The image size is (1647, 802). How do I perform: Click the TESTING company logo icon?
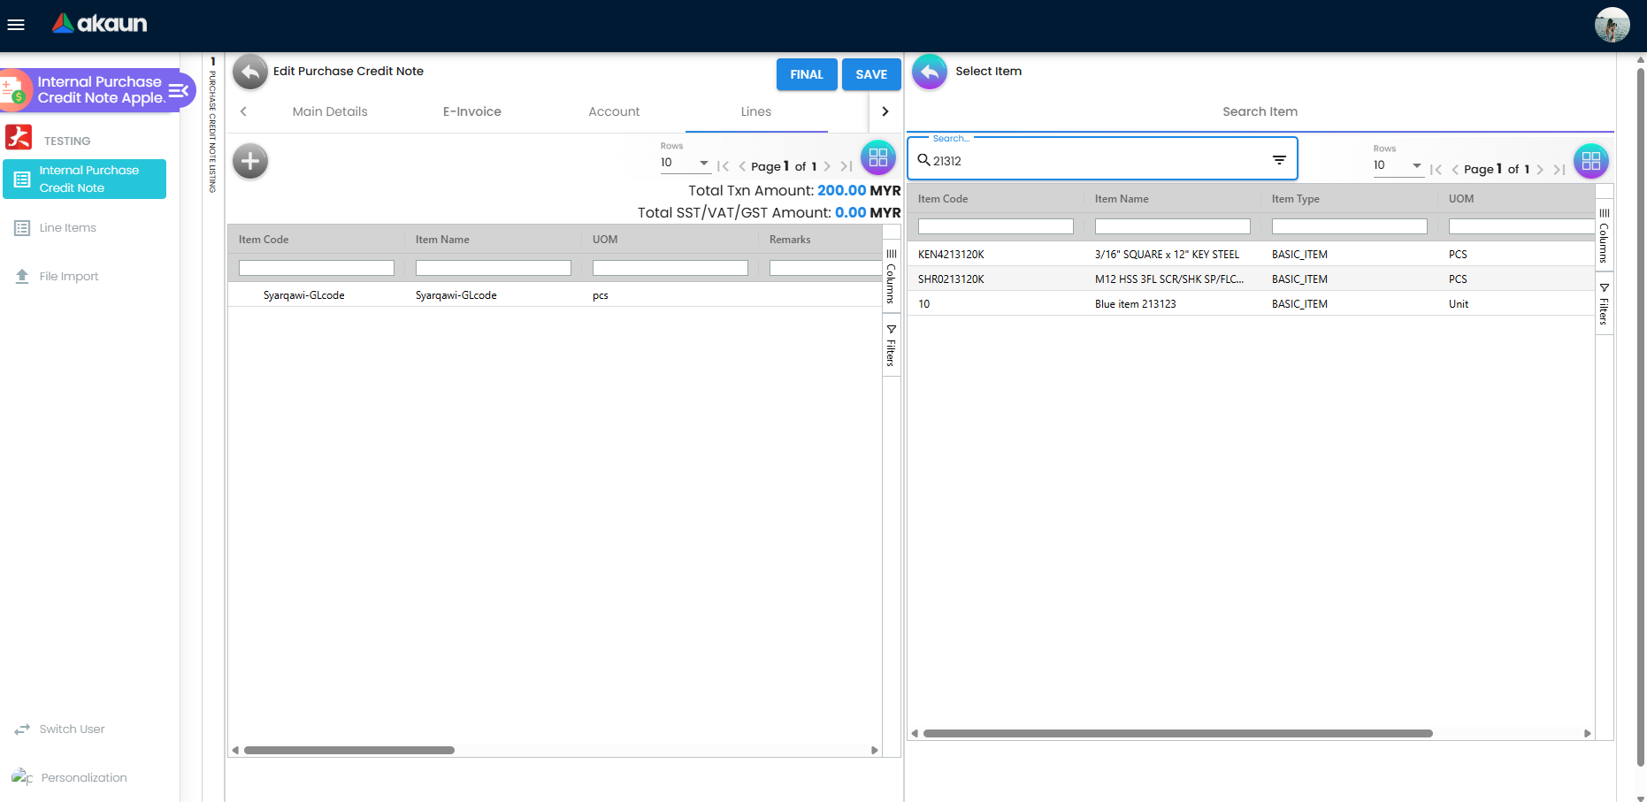click(x=19, y=138)
